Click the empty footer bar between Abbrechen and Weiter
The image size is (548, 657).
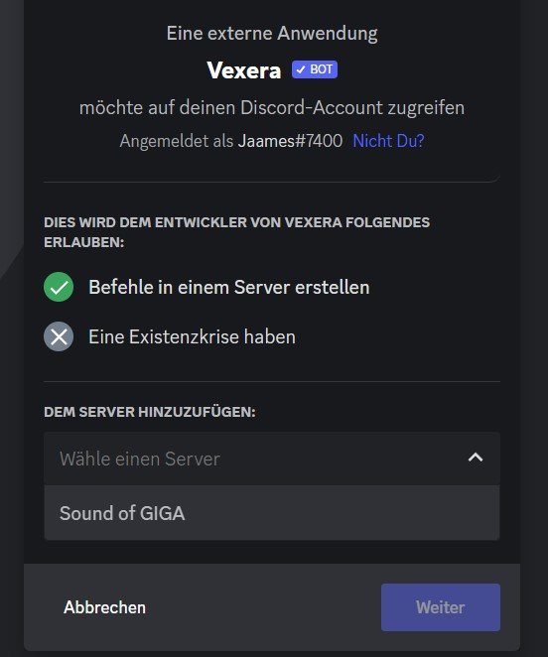(x=263, y=607)
